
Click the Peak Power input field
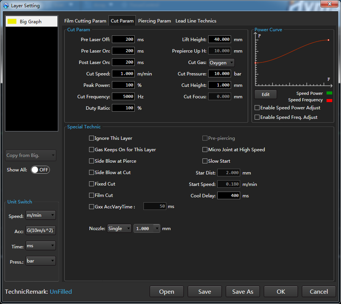pyautogui.click(x=123, y=85)
